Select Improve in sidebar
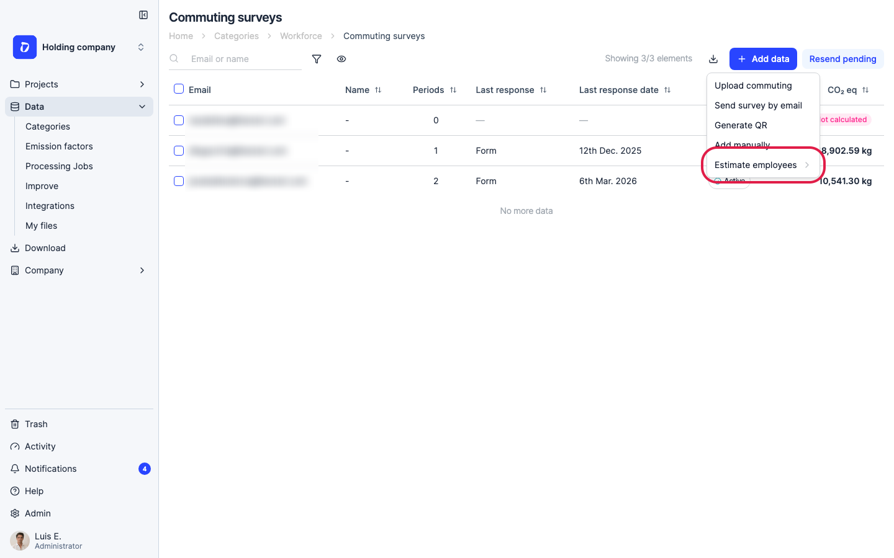 point(42,186)
